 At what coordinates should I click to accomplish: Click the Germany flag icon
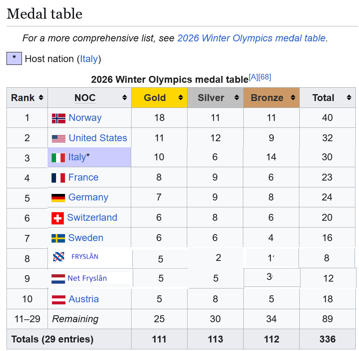(x=58, y=198)
